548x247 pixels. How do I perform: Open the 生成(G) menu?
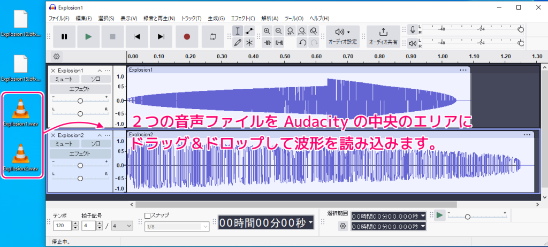click(x=216, y=18)
